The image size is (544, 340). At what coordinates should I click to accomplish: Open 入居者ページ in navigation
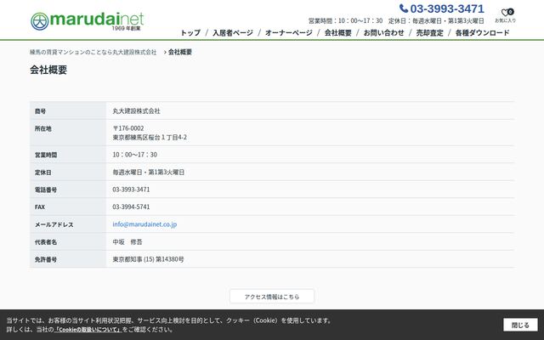pyautogui.click(x=233, y=33)
